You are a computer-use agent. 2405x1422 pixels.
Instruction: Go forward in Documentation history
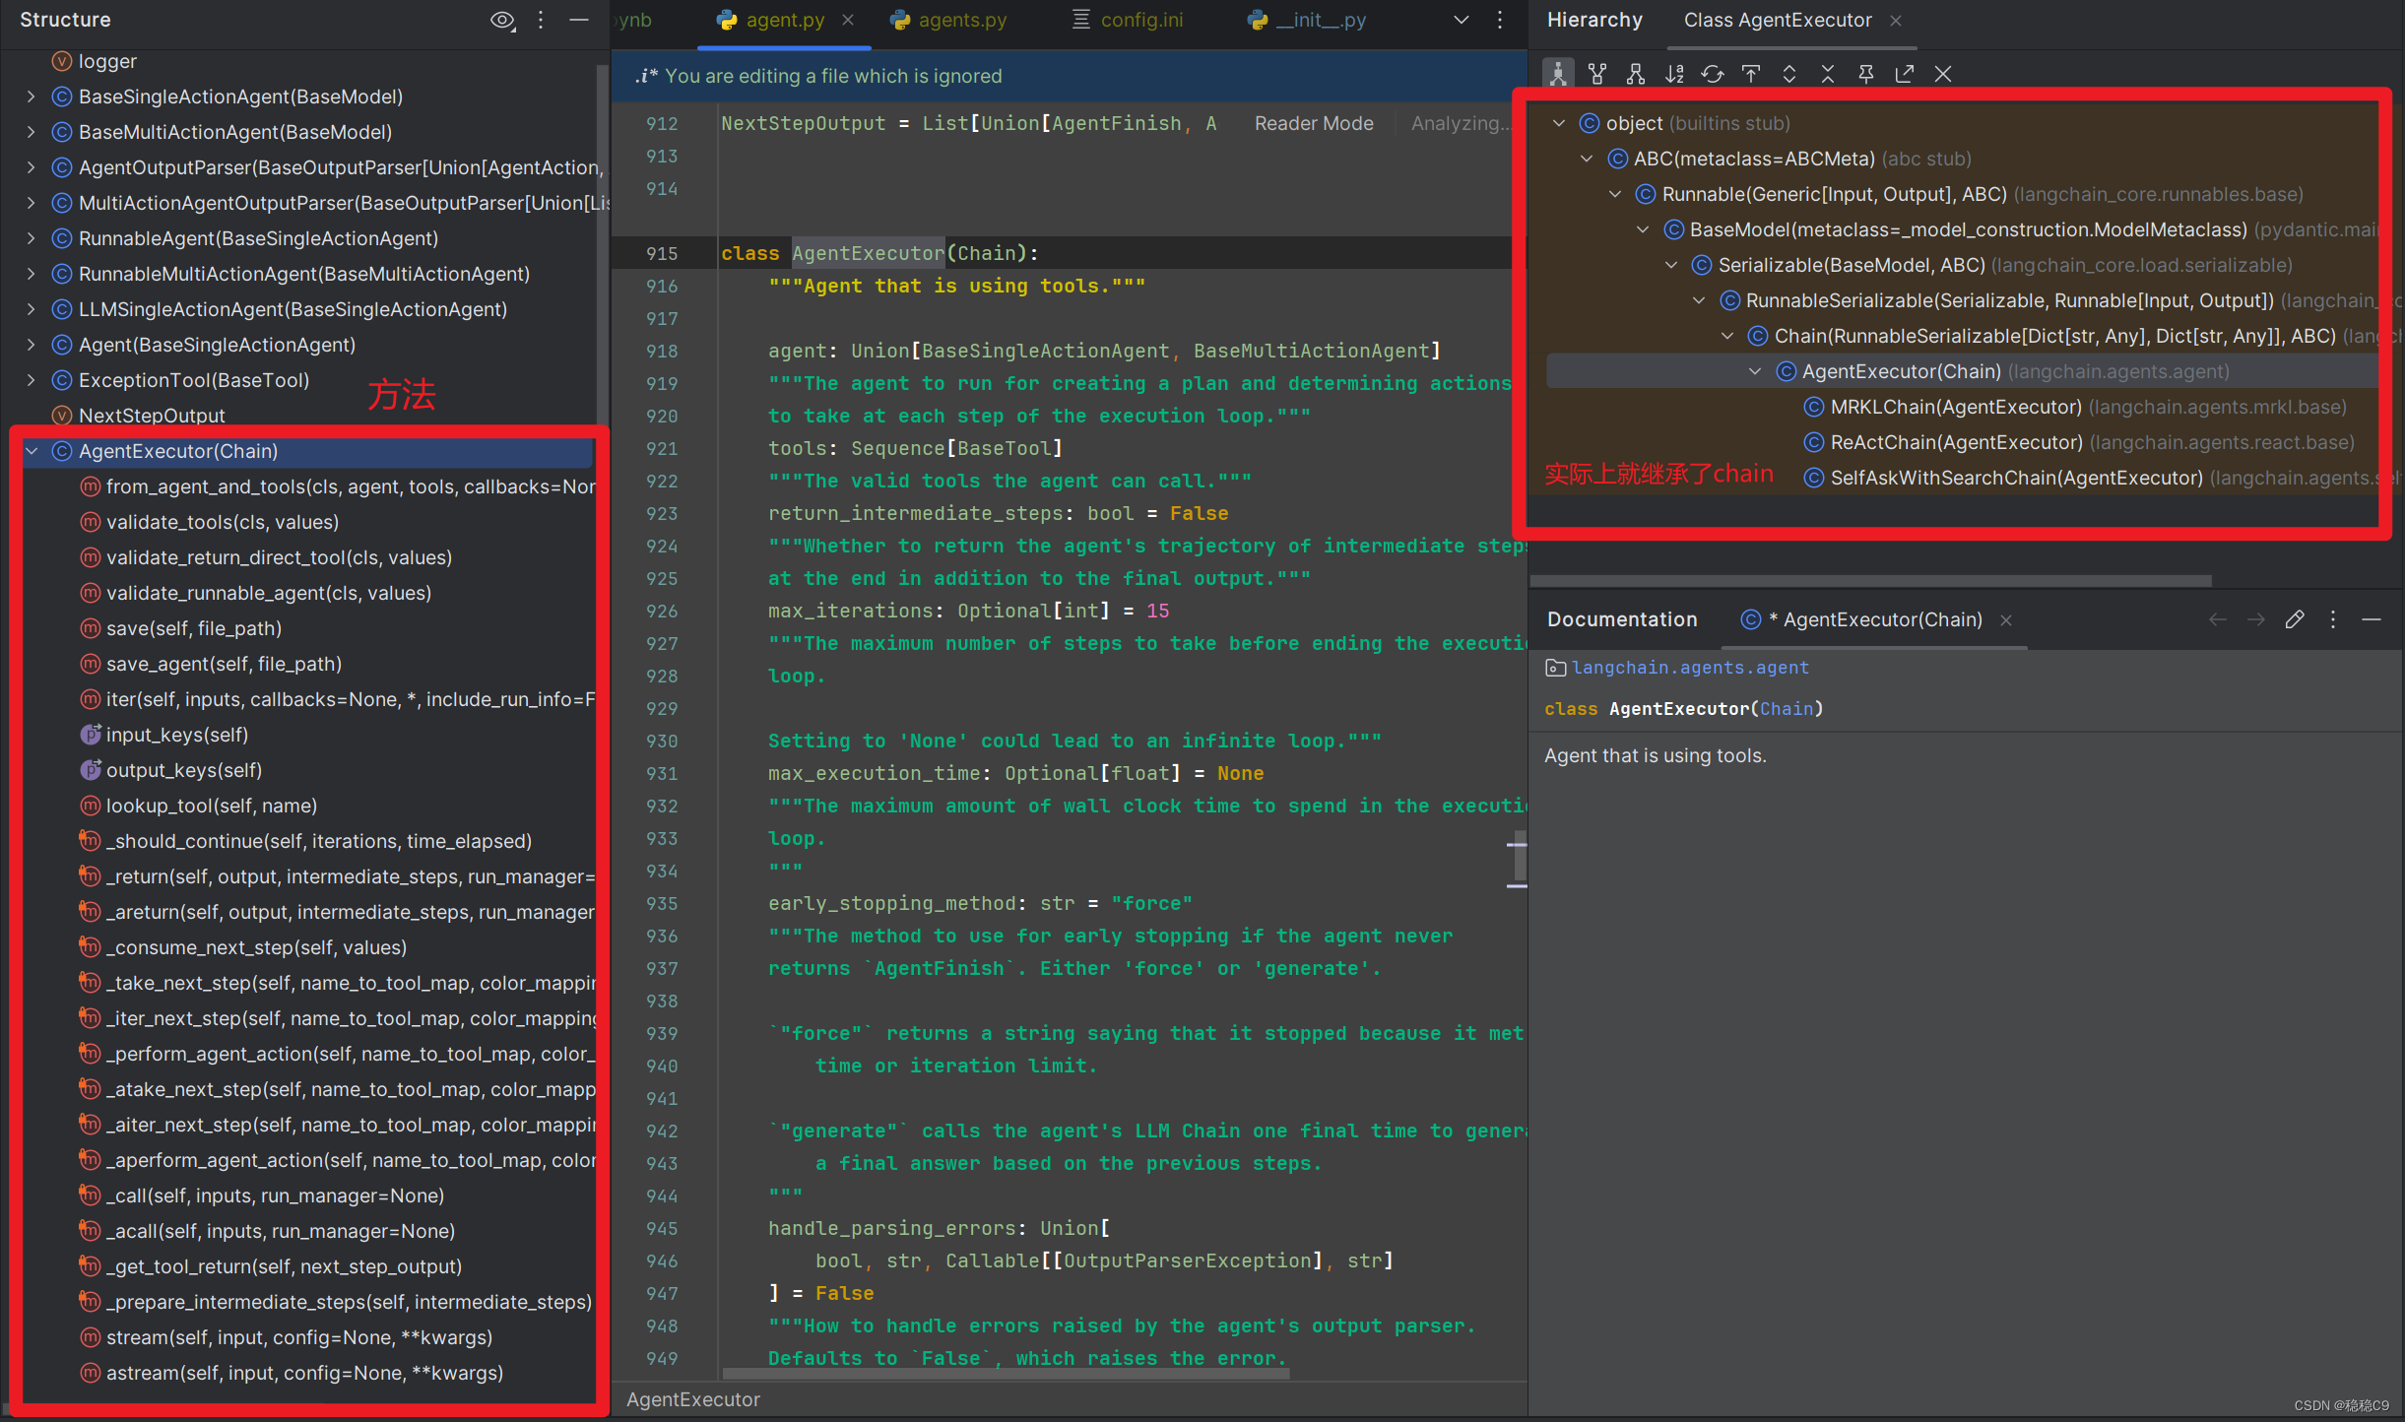click(x=2256, y=619)
